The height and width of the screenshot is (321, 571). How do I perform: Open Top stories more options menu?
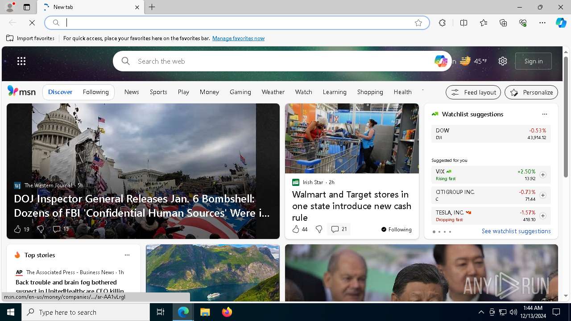point(127,255)
